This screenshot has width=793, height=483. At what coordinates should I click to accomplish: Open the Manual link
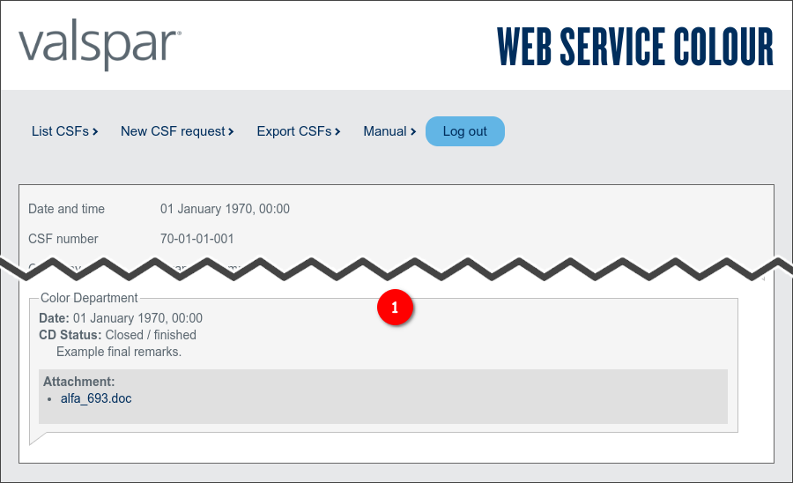385,131
